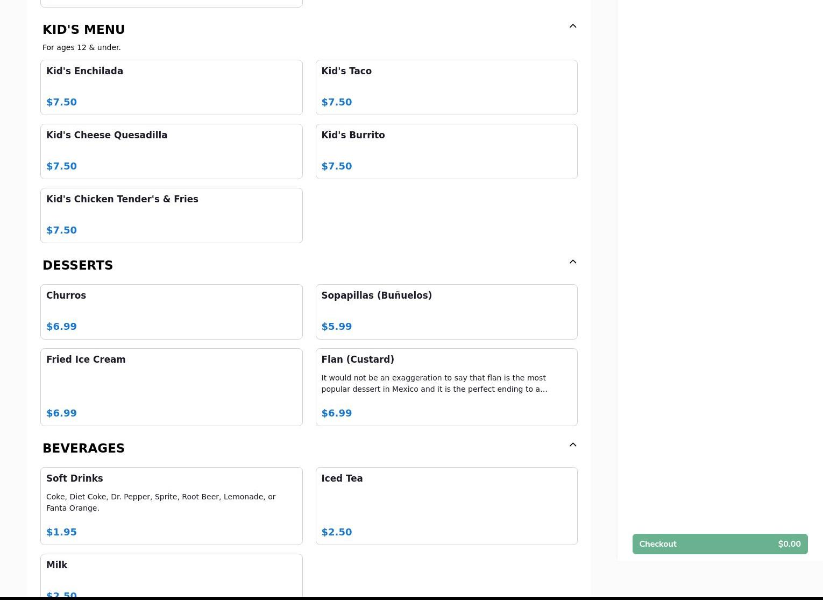The image size is (823, 600).
Task: Click the Beverages section heading
Action: coord(84,448)
